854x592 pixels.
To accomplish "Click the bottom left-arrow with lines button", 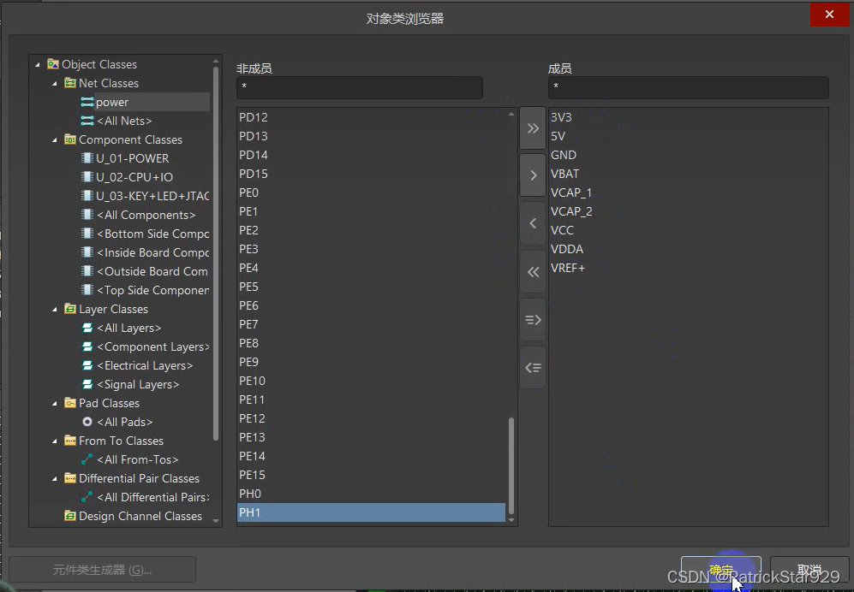I will pyautogui.click(x=533, y=367).
